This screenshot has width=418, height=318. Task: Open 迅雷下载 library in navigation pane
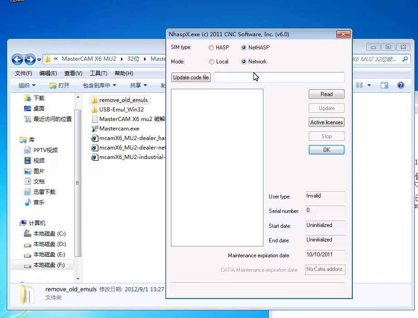[x=40, y=192]
